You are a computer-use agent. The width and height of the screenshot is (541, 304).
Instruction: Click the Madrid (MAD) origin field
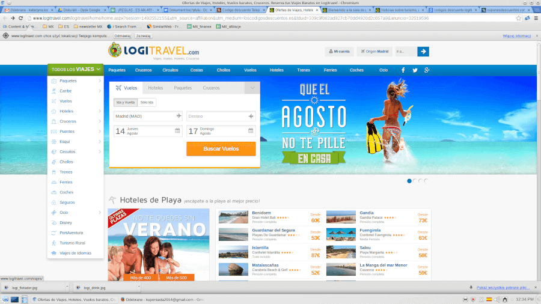click(148, 116)
